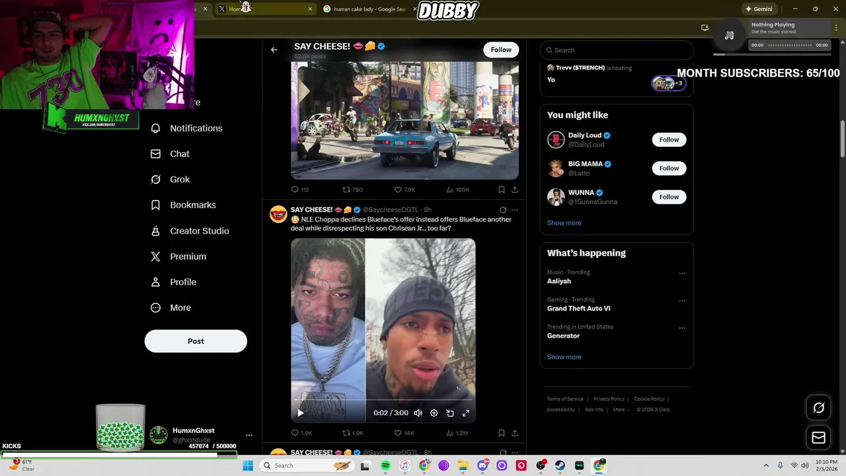This screenshot has width=846, height=476.
Task: Share the post with 180K views
Action: click(x=514, y=190)
